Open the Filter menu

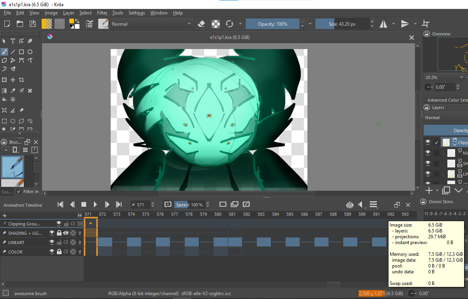(102, 13)
